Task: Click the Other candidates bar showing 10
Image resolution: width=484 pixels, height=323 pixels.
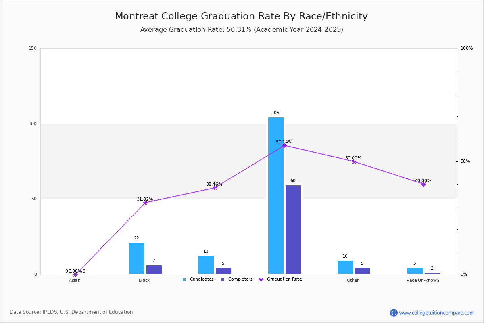Action: click(x=345, y=267)
